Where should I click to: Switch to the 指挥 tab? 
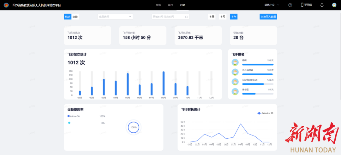[158, 5]
